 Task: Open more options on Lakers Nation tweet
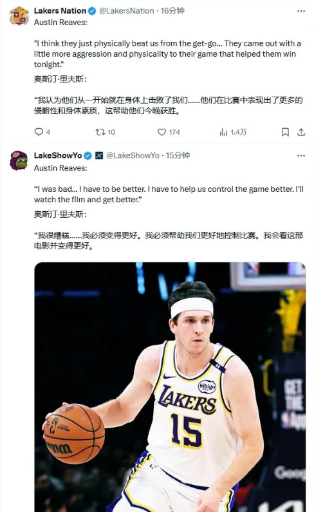pyautogui.click(x=301, y=11)
